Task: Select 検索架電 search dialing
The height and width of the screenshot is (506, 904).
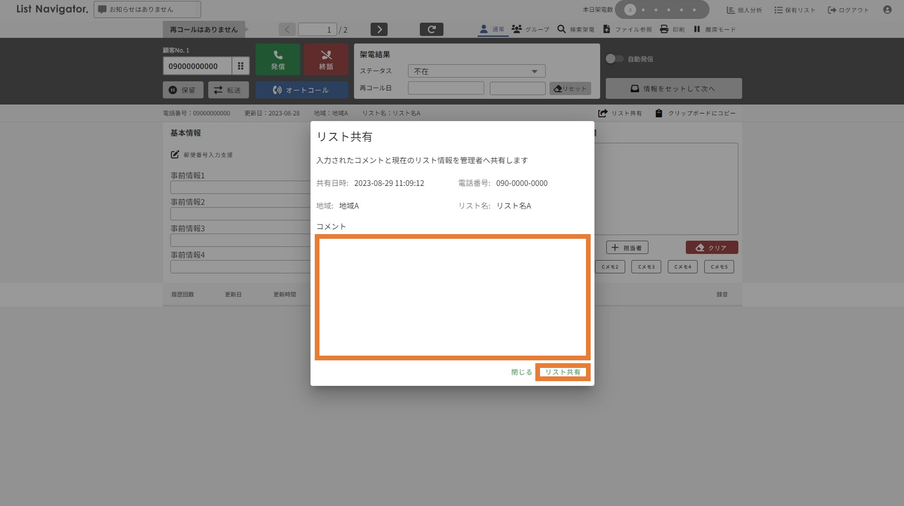Action: click(x=575, y=29)
